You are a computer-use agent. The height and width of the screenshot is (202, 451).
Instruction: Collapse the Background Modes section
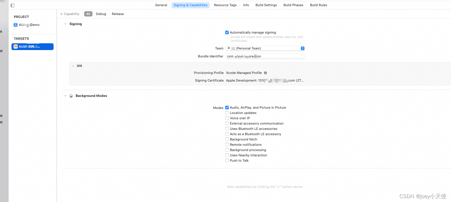[x=65, y=96]
